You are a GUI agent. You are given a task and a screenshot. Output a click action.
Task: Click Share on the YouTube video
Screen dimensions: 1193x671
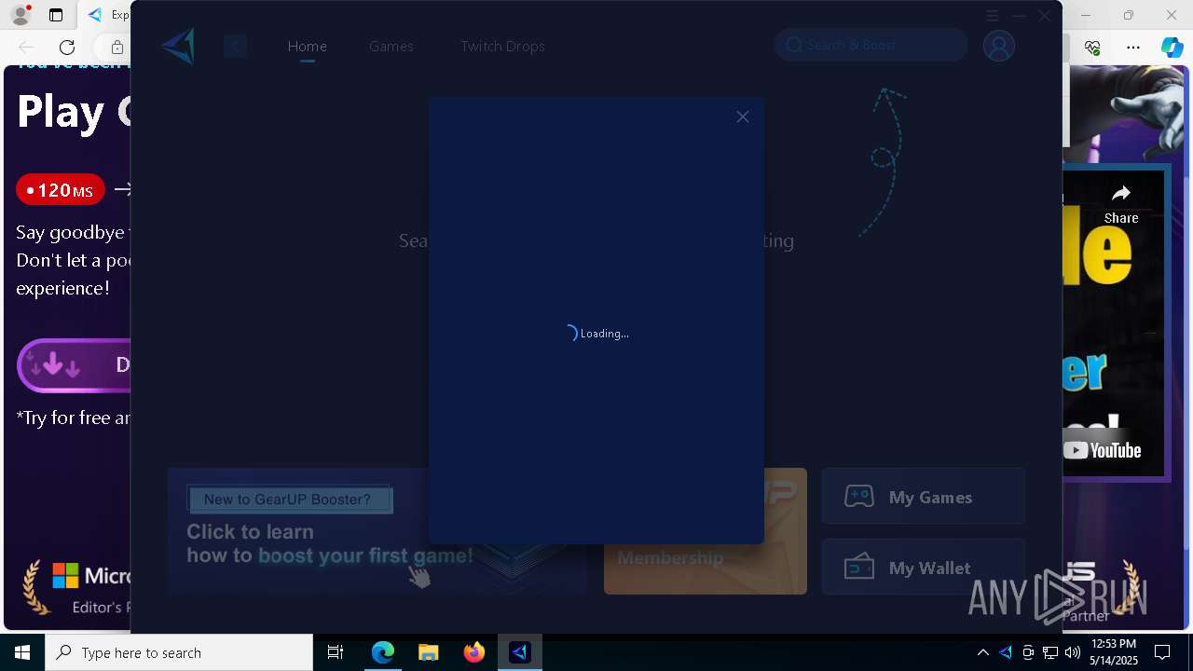1121,204
